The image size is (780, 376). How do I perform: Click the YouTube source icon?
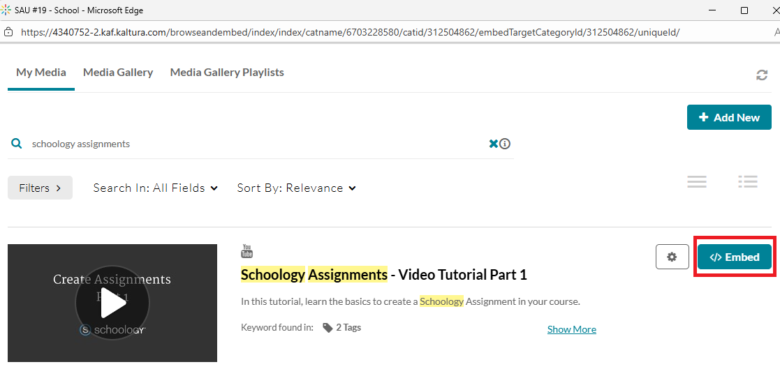click(246, 251)
